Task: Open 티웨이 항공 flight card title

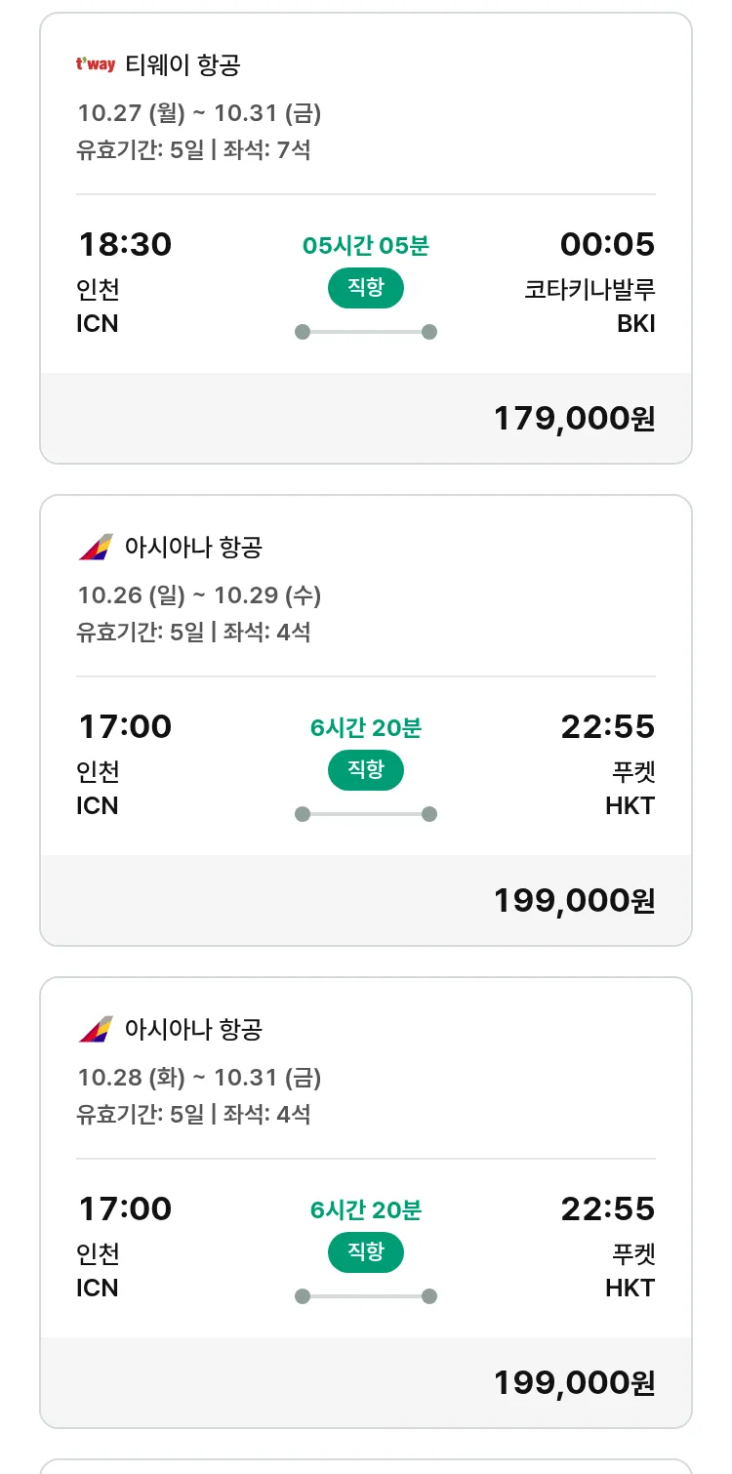Action: 183,65
